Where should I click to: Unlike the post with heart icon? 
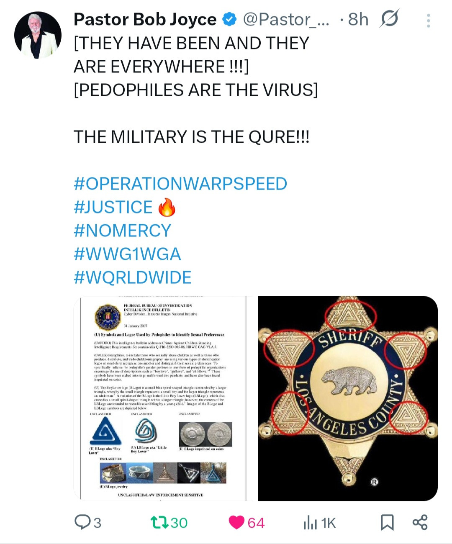(x=236, y=523)
